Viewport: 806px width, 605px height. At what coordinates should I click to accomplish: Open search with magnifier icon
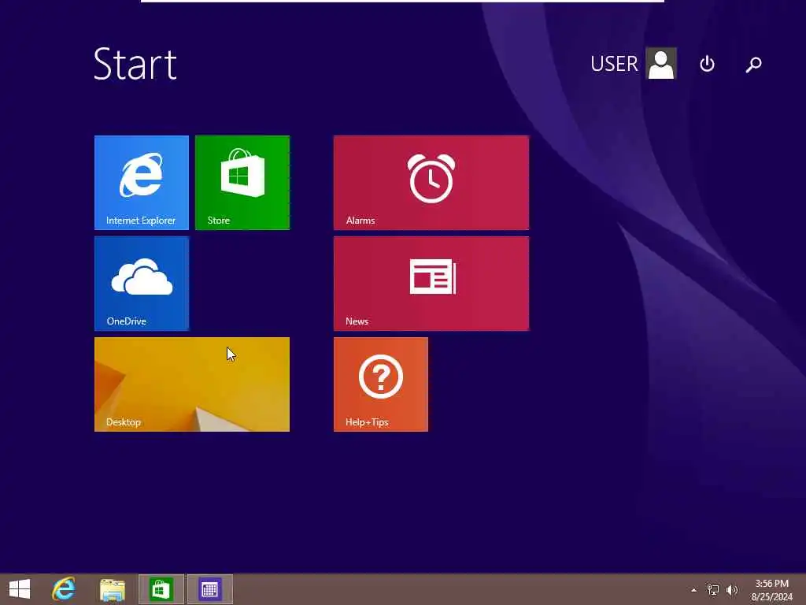(x=753, y=65)
